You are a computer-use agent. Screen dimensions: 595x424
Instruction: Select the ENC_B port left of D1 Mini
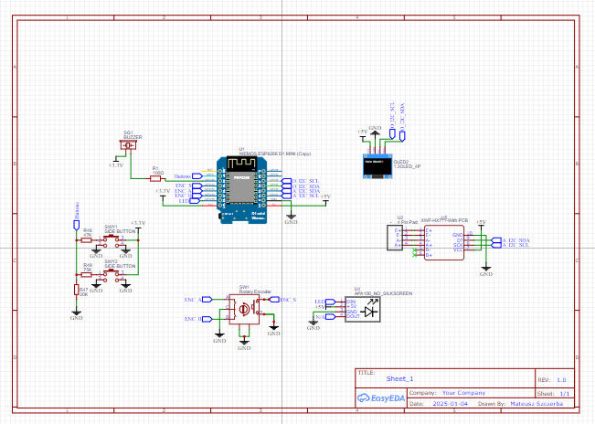(x=196, y=196)
